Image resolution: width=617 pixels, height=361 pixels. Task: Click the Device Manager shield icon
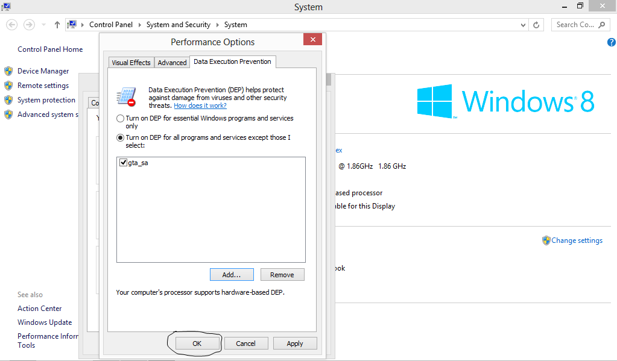pos(8,71)
